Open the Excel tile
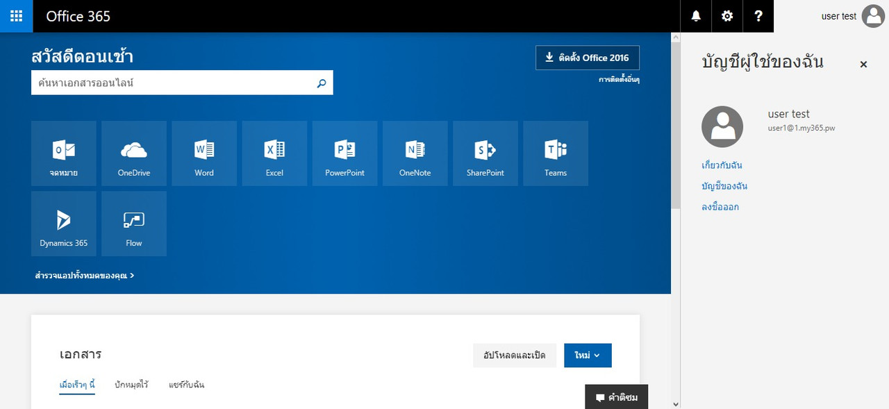The image size is (889, 409). click(x=274, y=153)
